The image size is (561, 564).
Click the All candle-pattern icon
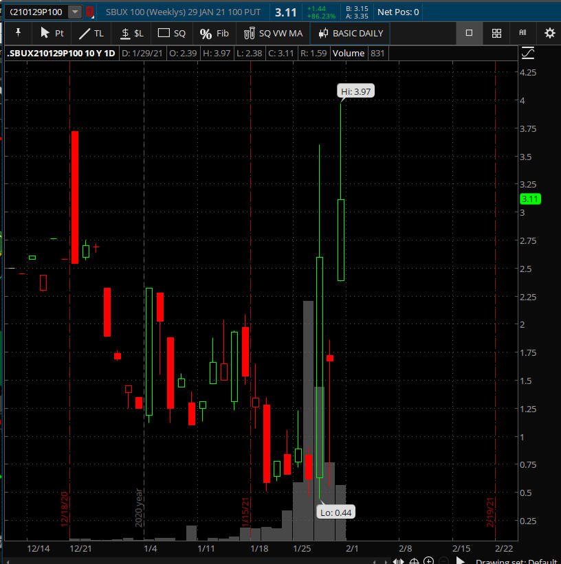pyautogui.click(x=522, y=33)
